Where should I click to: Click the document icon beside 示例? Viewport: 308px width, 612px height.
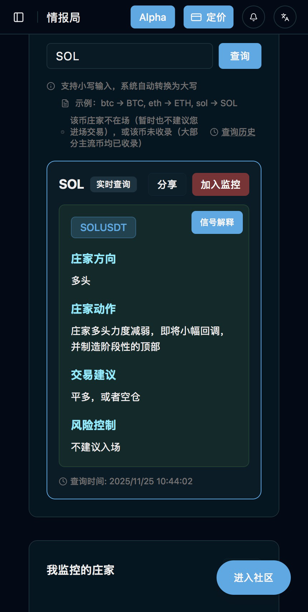coord(65,104)
